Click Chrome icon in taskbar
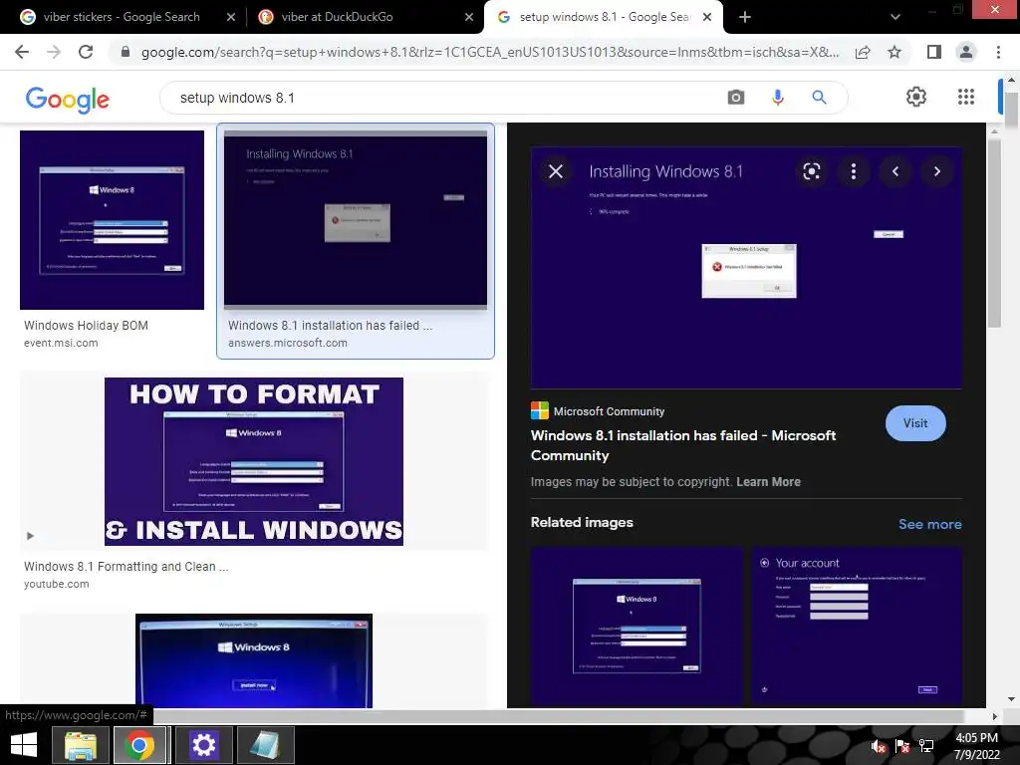 (x=139, y=745)
